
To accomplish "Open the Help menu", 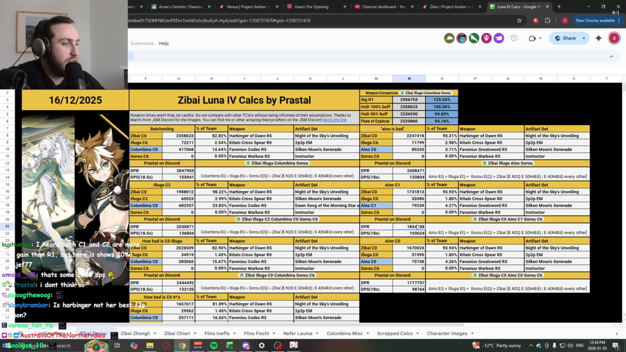I will pos(164,43).
